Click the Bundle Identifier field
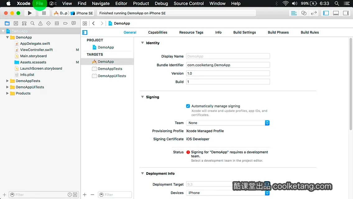 coord(228,65)
